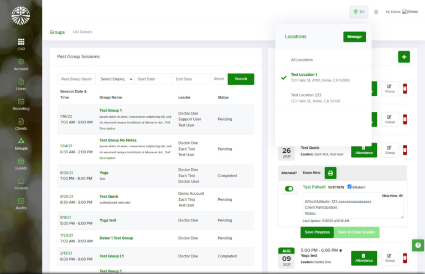
Task: Open the EHR grid menu icon
Action: pyautogui.click(x=21, y=42)
